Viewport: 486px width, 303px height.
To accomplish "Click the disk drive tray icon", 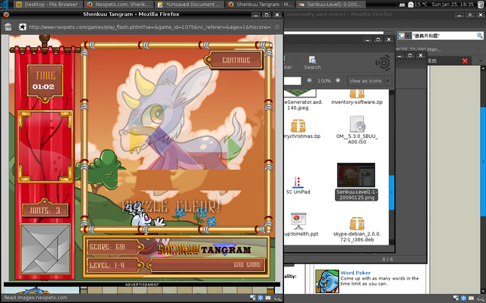I will pyautogui.click(x=402, y=5).
